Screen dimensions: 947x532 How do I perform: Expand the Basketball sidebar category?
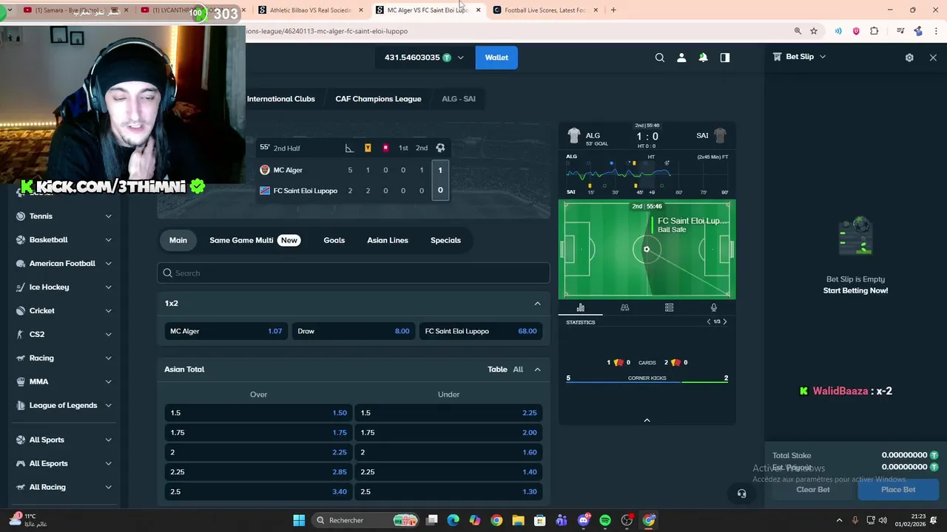coord(108,240)
